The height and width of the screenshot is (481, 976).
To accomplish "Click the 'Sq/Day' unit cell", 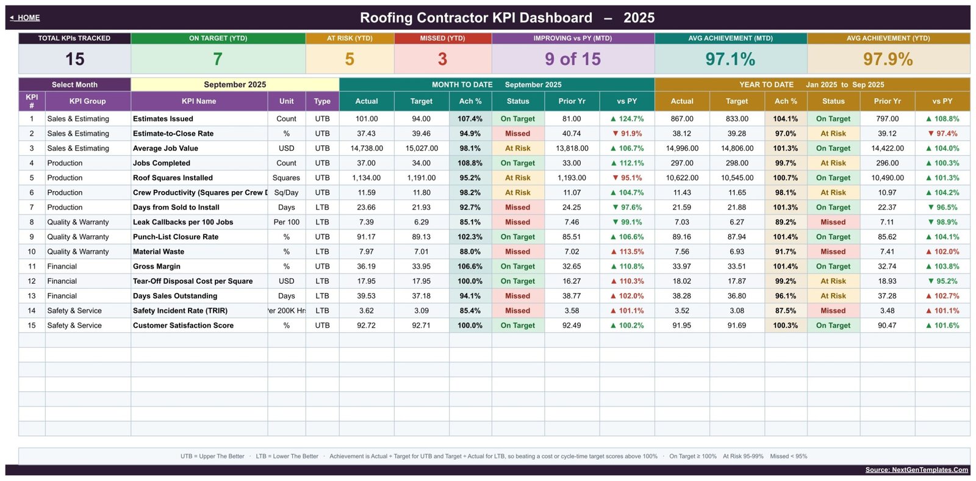I will (x=287, y=192).
